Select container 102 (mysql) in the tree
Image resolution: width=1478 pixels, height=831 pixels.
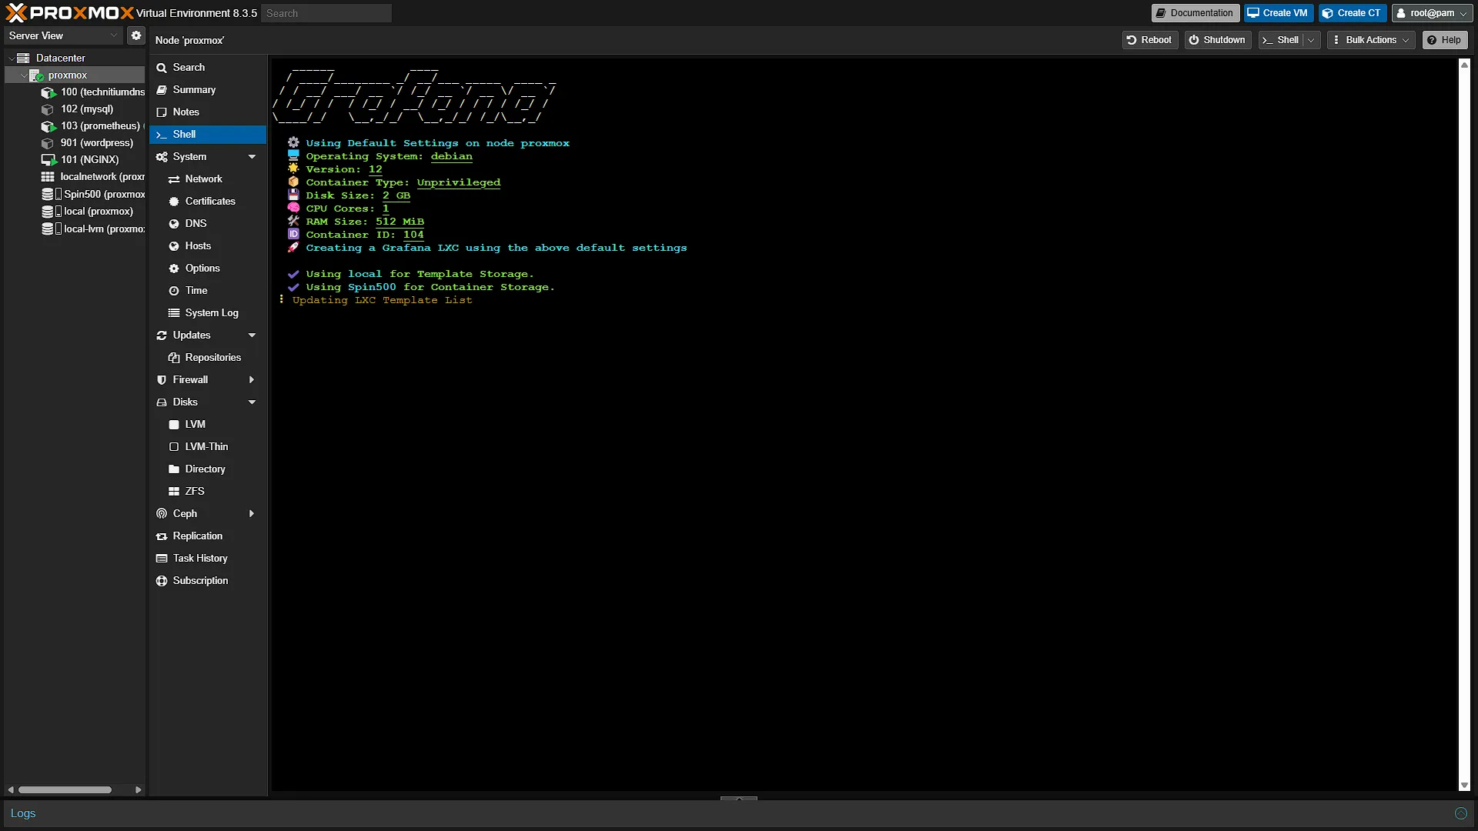click(78, 108)
